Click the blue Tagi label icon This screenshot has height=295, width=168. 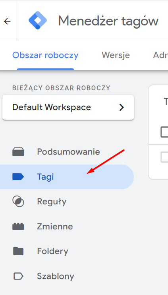click(x=18, y=177)
